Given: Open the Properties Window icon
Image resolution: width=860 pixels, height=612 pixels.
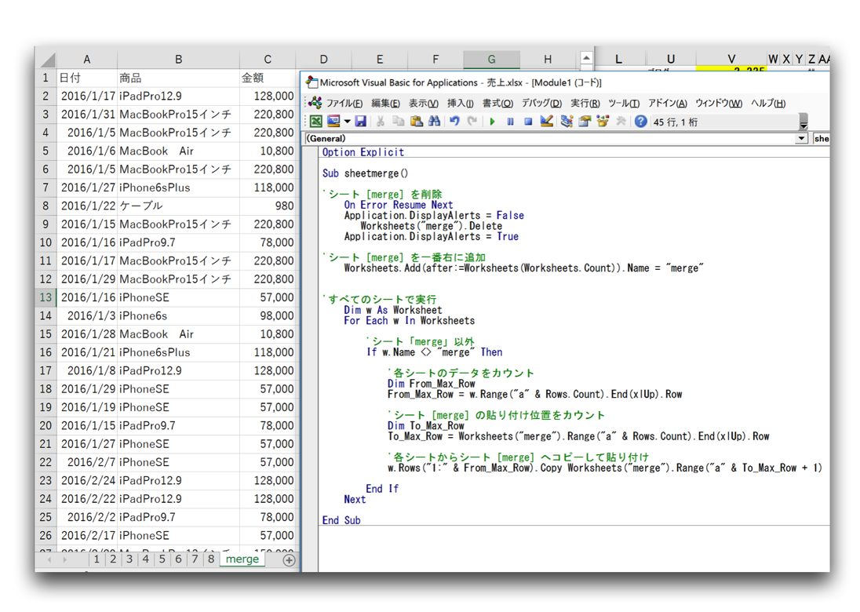Looking at the screenshot, I should pyautogui.click(x=585, y=121).
